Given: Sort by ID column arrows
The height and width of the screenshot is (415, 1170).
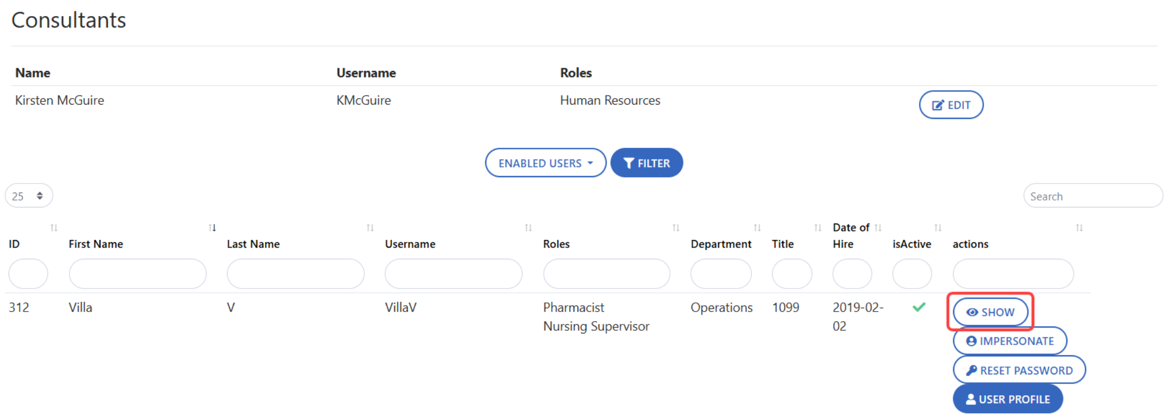Looking at the screenshot, I should pos(54,228).
